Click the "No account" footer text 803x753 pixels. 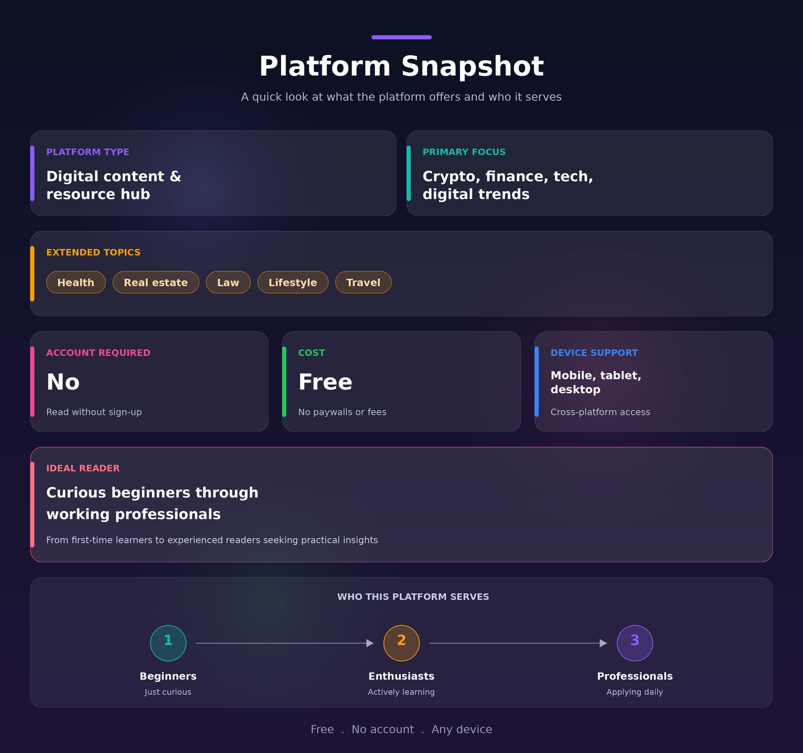coord(383,729)
